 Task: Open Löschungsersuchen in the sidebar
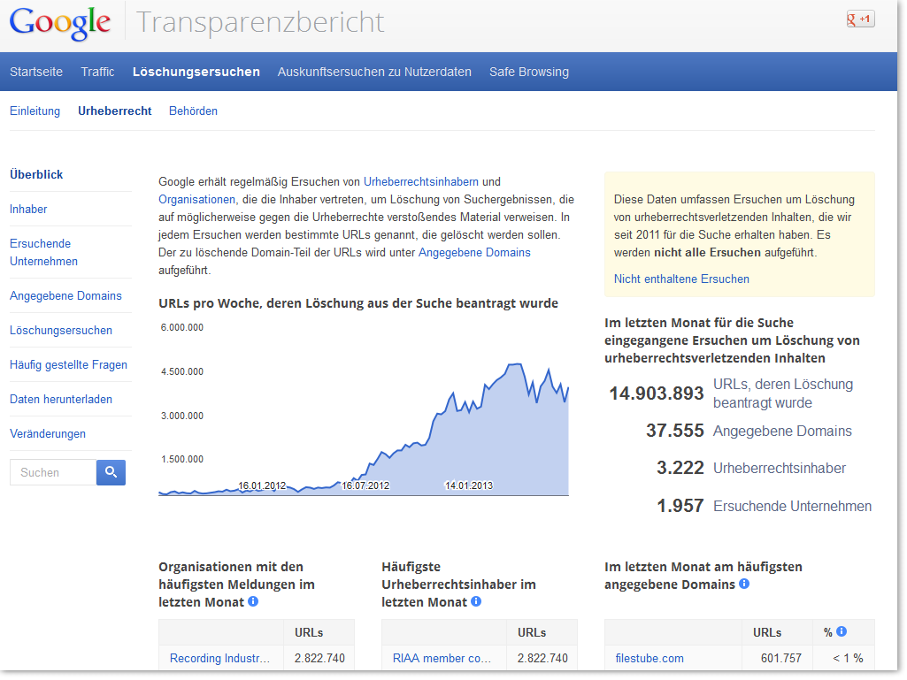61,330
